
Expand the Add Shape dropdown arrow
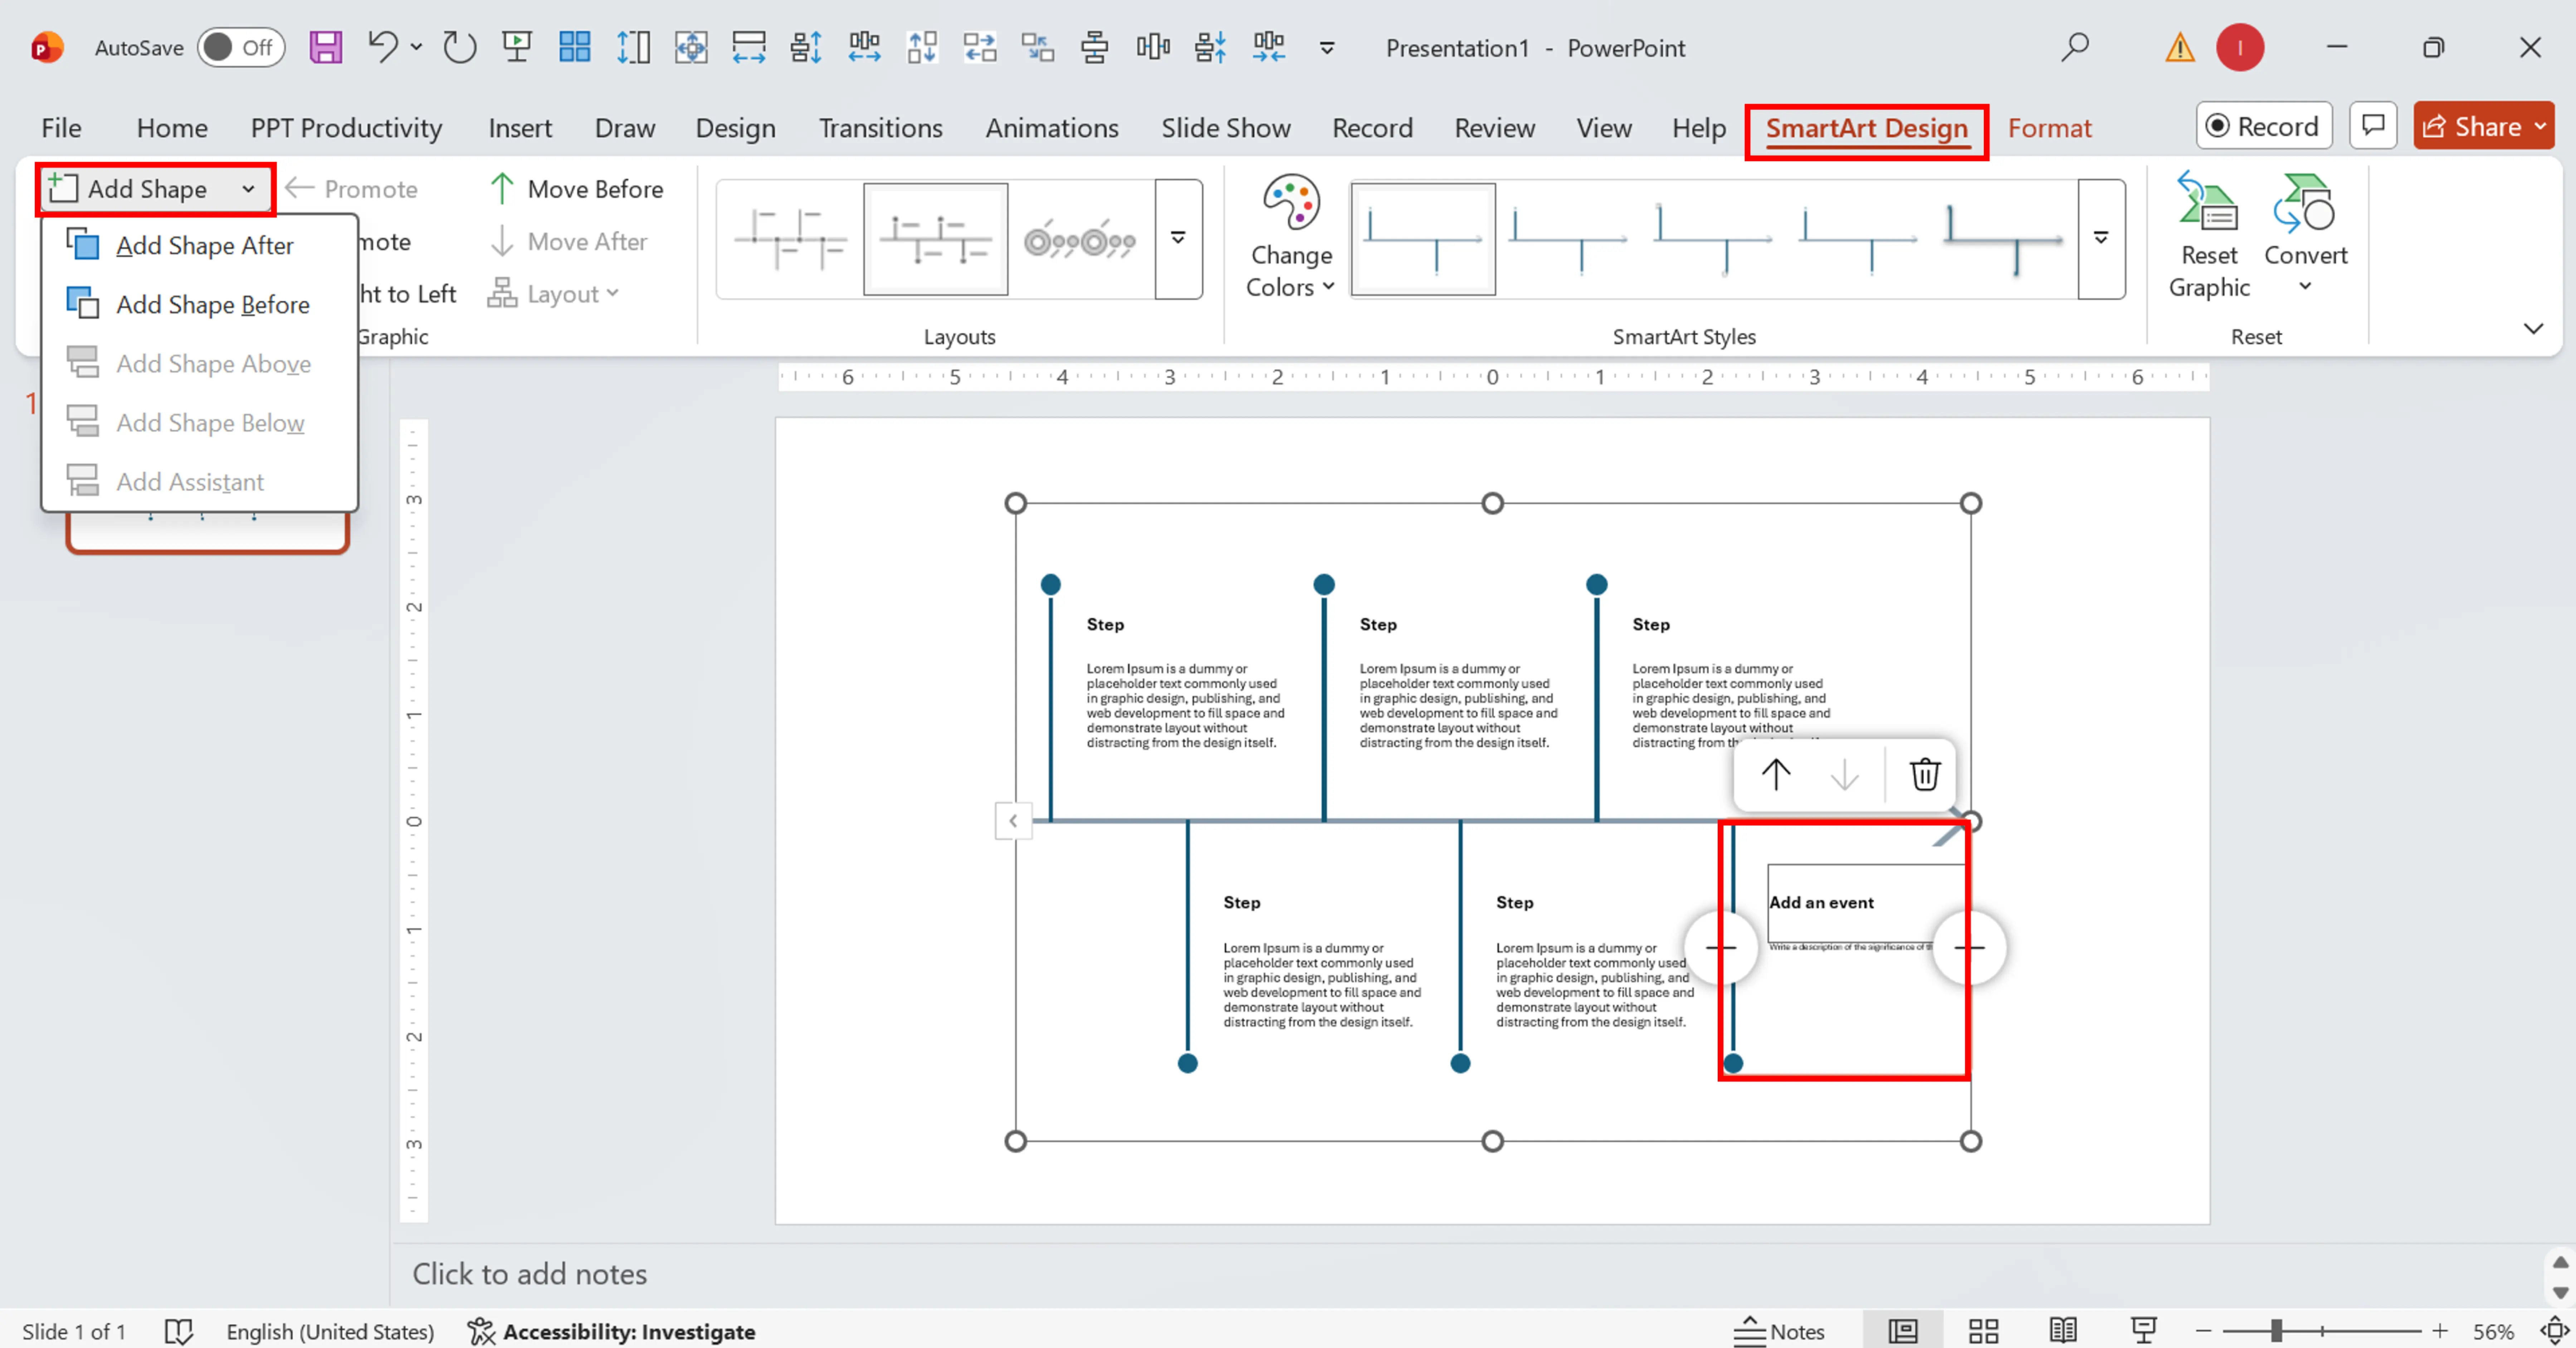(x=248, y=189)
